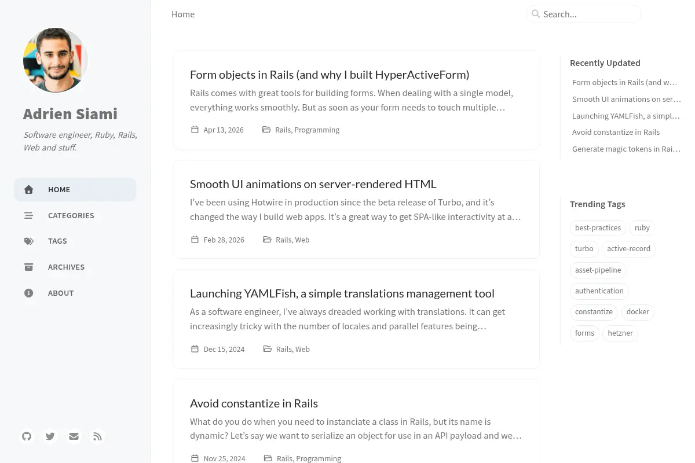Click the About info icon

(29, 293)
